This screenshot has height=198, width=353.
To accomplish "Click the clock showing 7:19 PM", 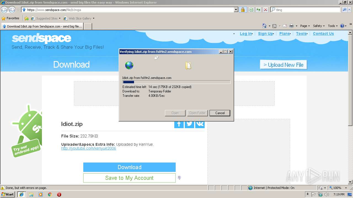I will pyautogui.click(x=339, y=194).
